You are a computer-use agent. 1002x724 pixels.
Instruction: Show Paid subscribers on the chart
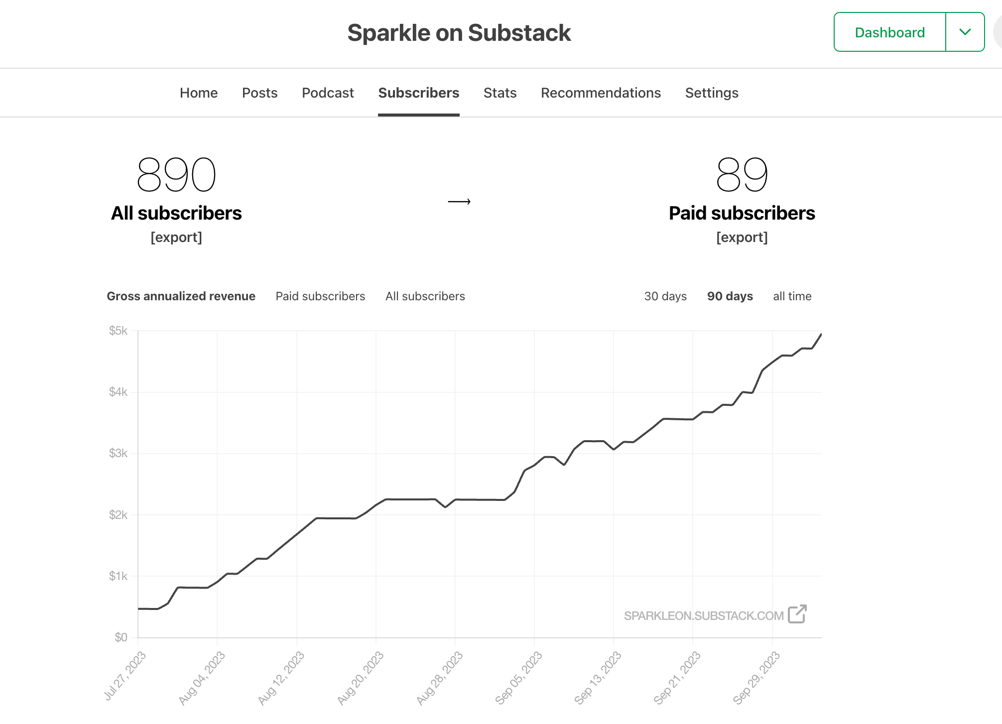320,296
